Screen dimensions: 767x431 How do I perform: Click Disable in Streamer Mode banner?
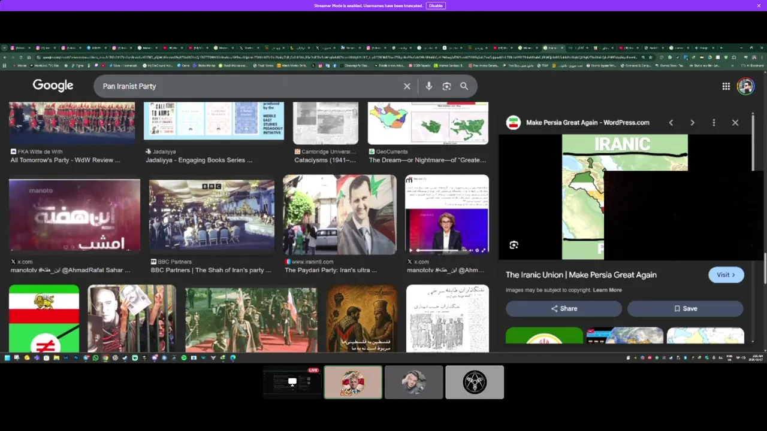(436, 5)
